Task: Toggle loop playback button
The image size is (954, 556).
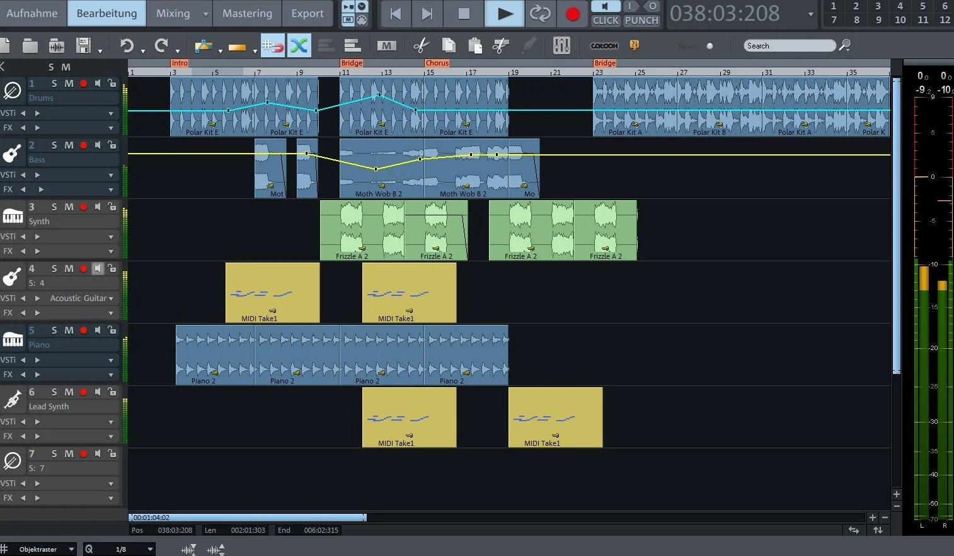Action: click(x=540, y=14)
